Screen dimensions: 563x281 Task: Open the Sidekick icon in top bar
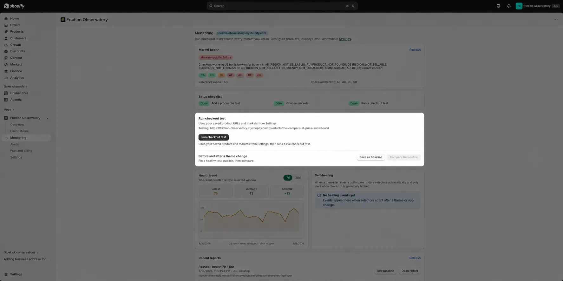coord(498,6)
